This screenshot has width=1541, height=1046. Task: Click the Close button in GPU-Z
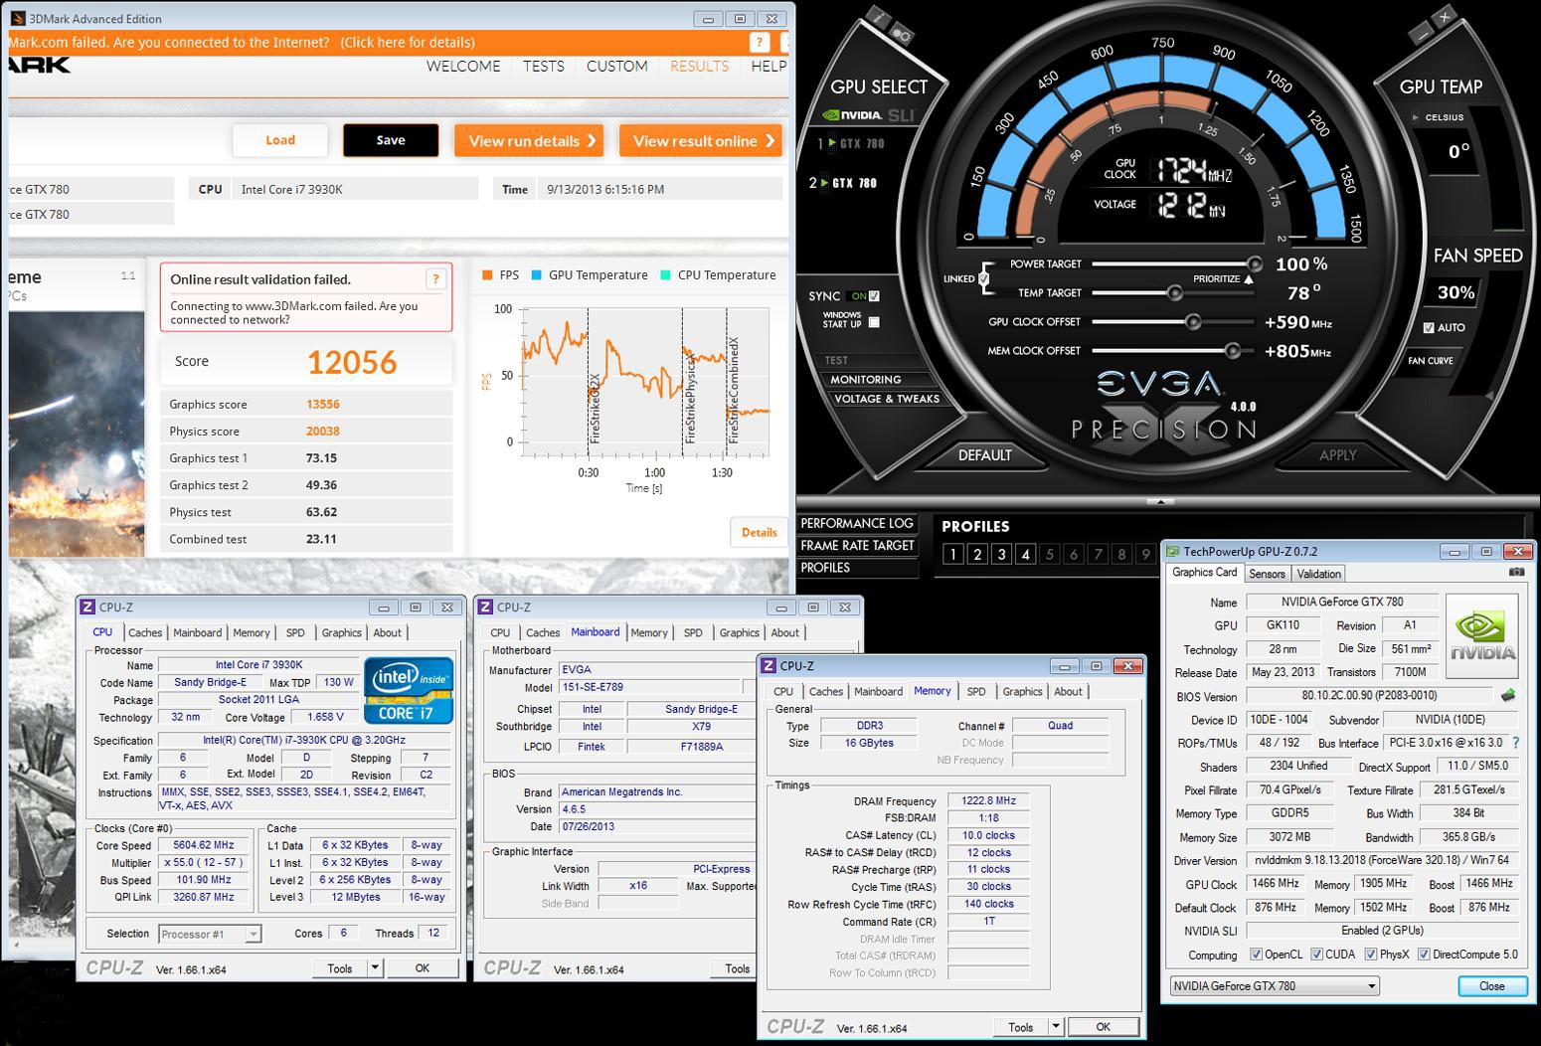[x=1491, y=986]
